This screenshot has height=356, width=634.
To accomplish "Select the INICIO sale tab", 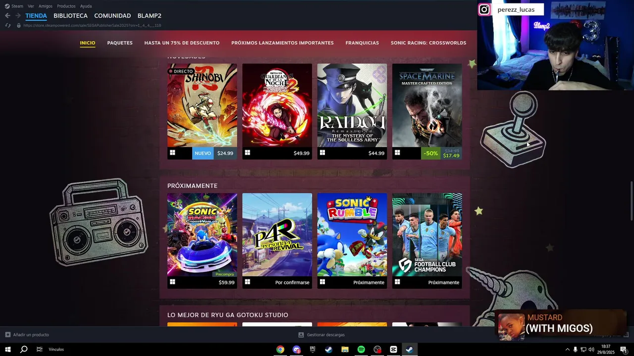I will pos(88,43).
